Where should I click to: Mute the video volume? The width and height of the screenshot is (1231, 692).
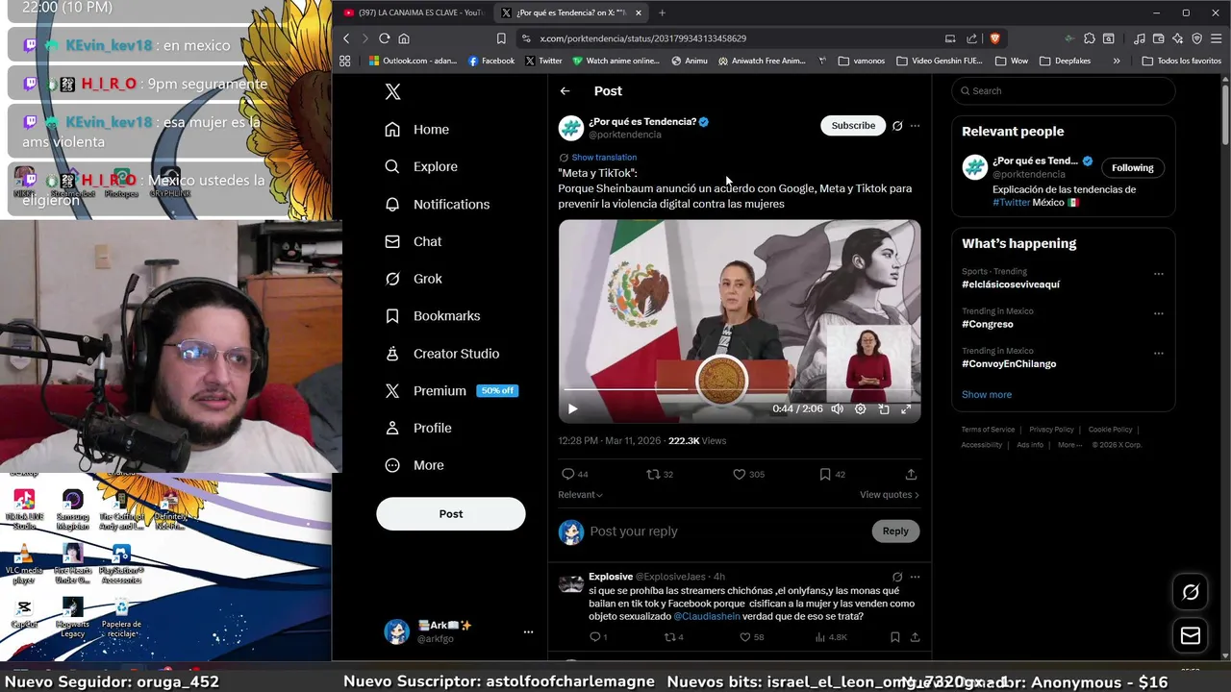[837, 408]
